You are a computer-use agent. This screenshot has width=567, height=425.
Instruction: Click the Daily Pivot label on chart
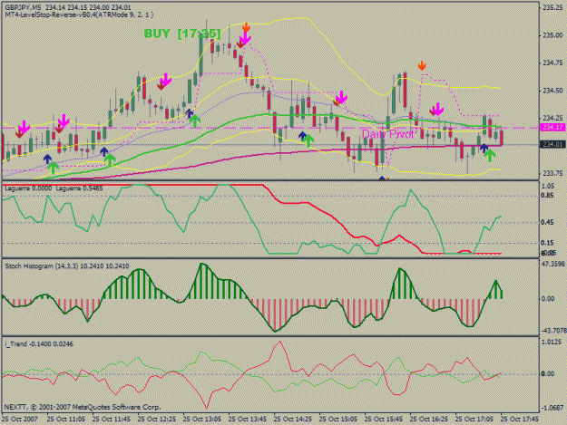[388, 134]
